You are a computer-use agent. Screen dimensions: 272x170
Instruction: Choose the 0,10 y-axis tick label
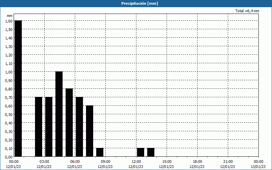point(9,148)
